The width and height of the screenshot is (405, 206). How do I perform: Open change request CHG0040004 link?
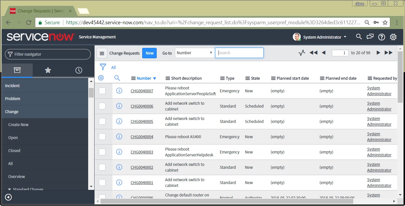[142, 137]
